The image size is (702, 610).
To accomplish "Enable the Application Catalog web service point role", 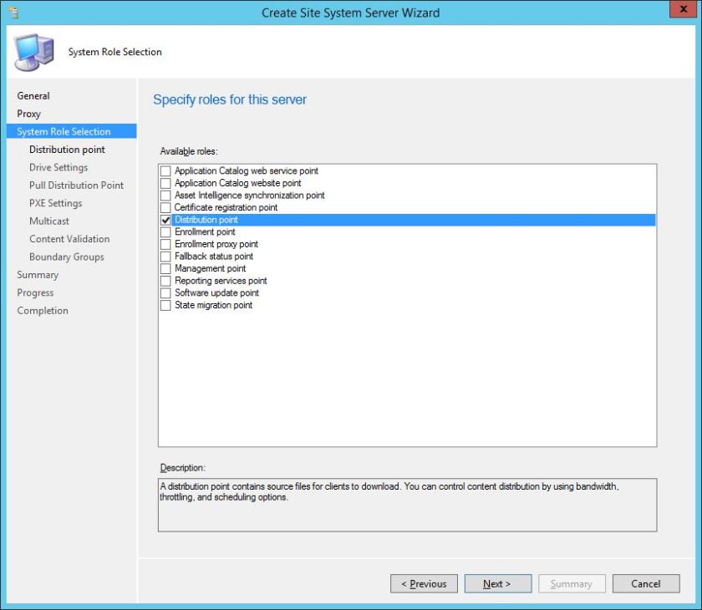I will pyautogui.click(x=165, y=170).
